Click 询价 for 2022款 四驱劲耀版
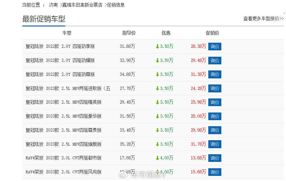The image size is (286, 181). [215, 61]
